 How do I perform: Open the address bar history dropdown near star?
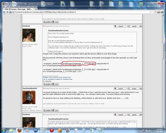(x=153, y=12)
